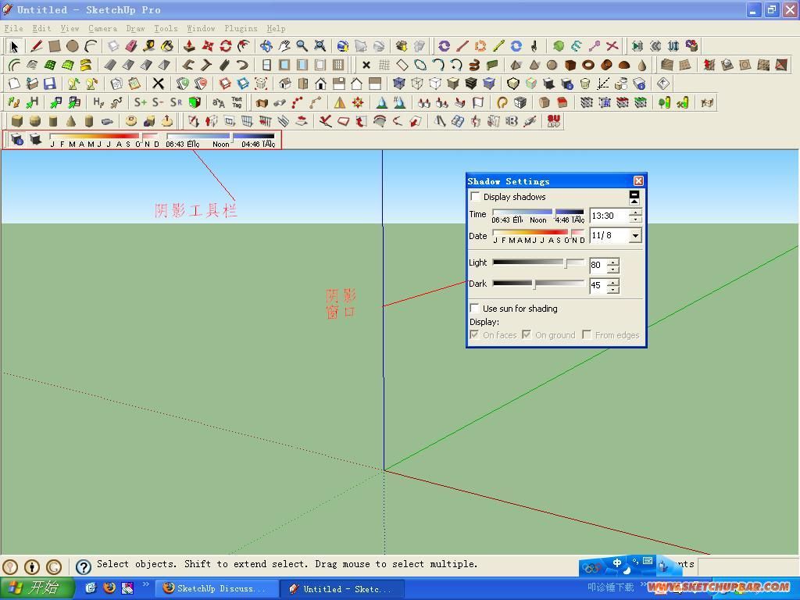Choose the helix spiral tool
The height and width of the screenshot is (600, 800).
[x=474, y=65]
